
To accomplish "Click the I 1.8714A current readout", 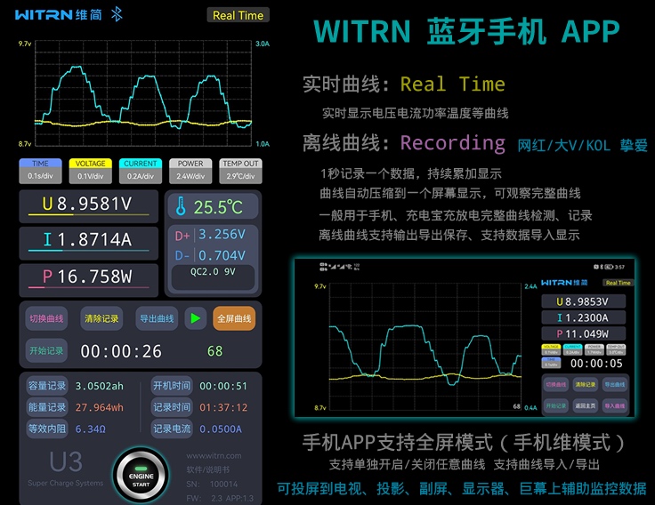I will click(x=89, y=243).
